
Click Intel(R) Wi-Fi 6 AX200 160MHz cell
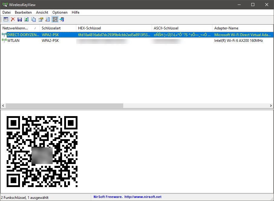[239, 41]
